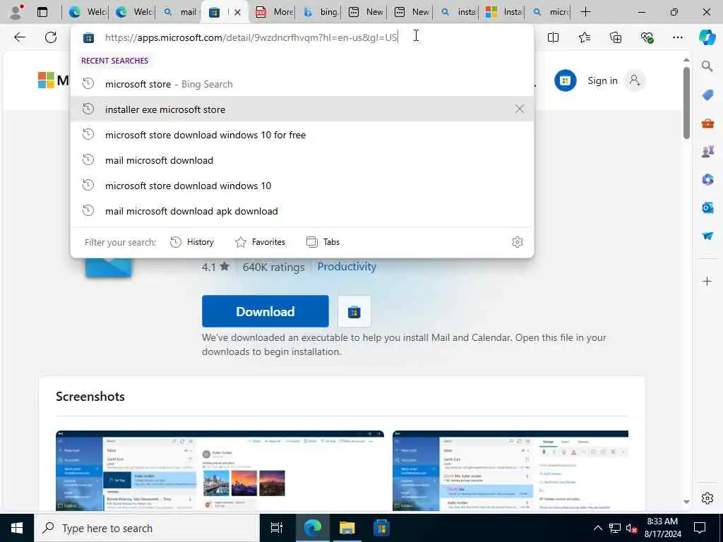The image size is (723, 542).
Task: Click the blue Download button
Action: (x=265, y=311)
